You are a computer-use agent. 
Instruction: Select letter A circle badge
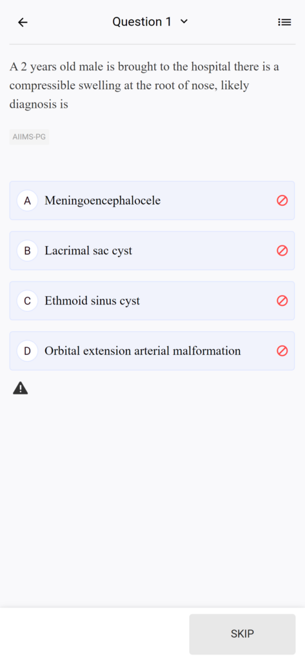point(27,201)
